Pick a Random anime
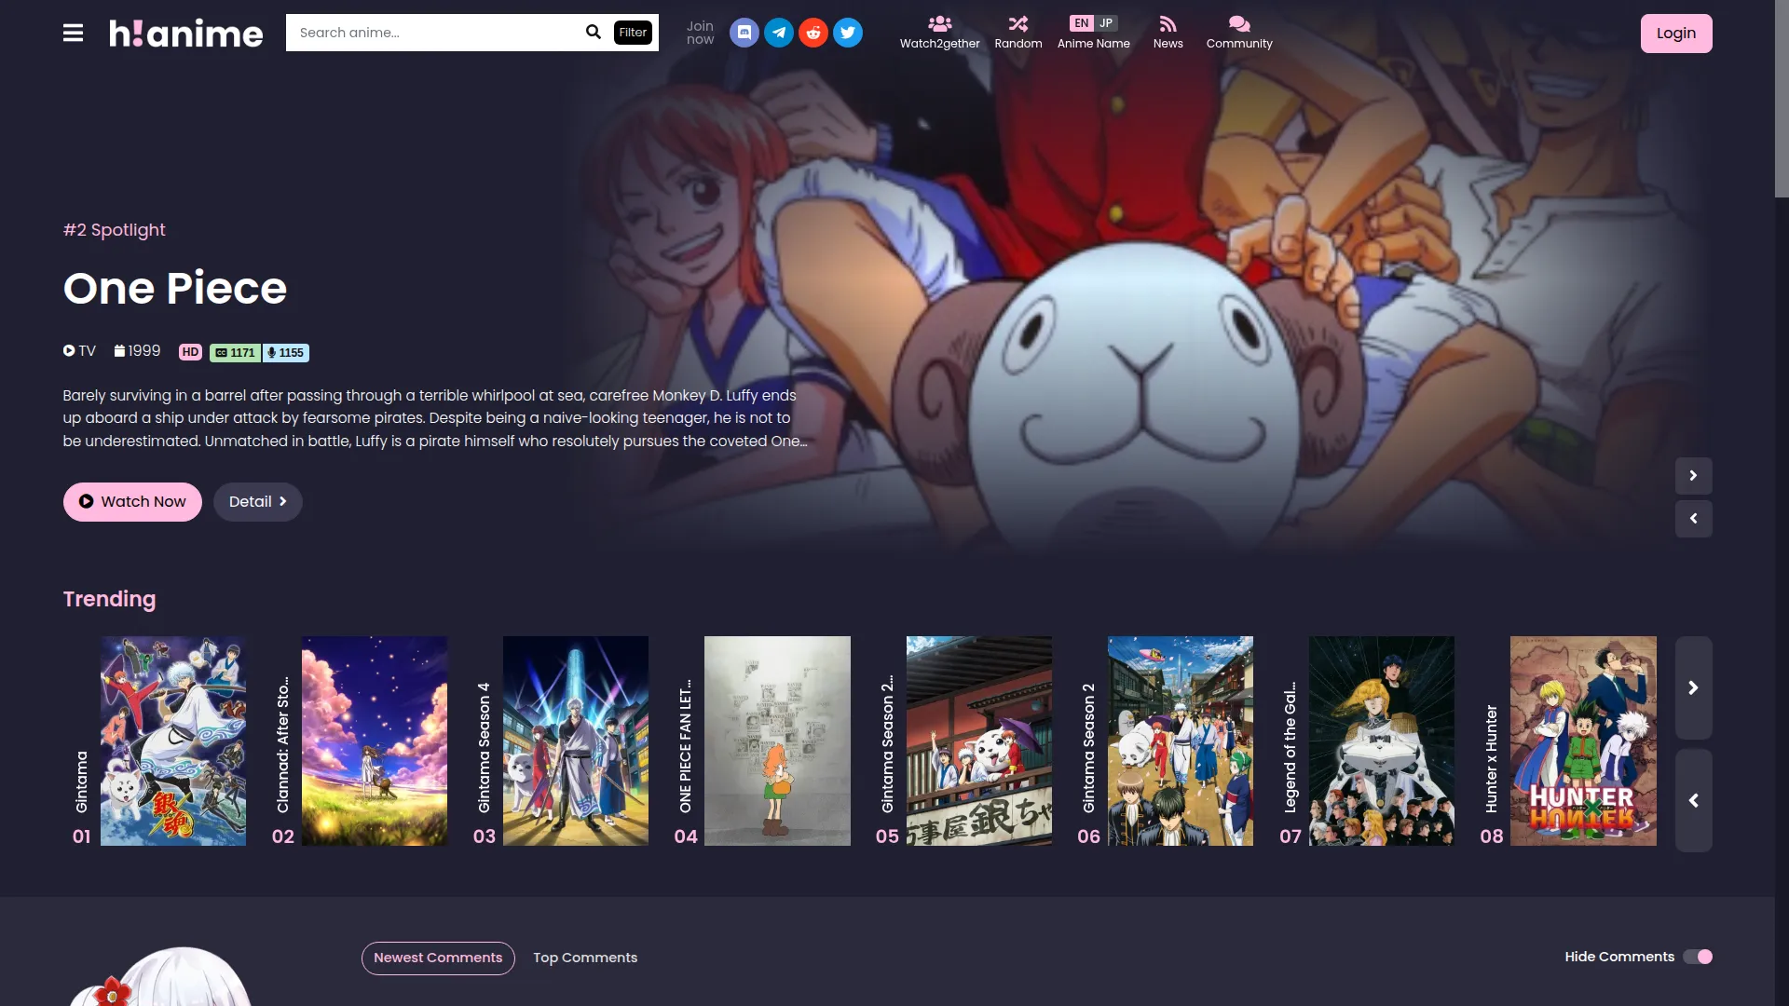The image size is (1789, 1006). pyautogui.click(x=1018, y=33)
